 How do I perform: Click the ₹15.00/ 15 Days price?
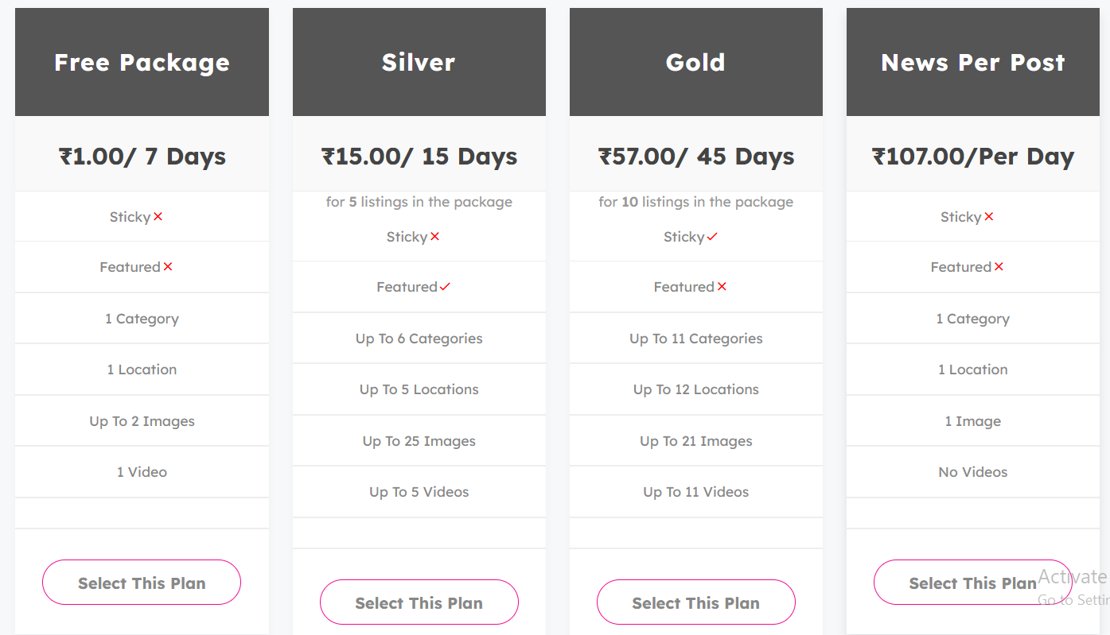pyautogui.click(x=419, y=157)
